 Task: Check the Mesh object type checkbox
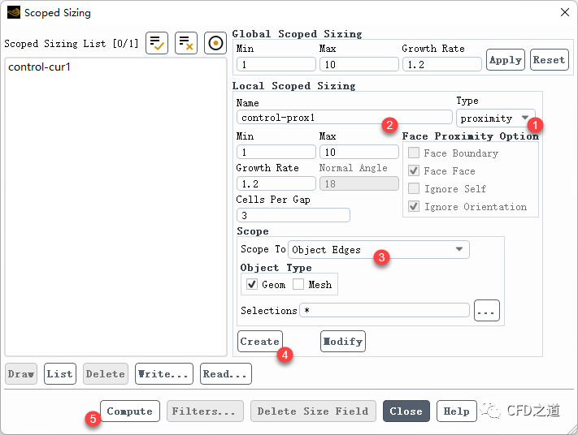(x=298, y=284)
